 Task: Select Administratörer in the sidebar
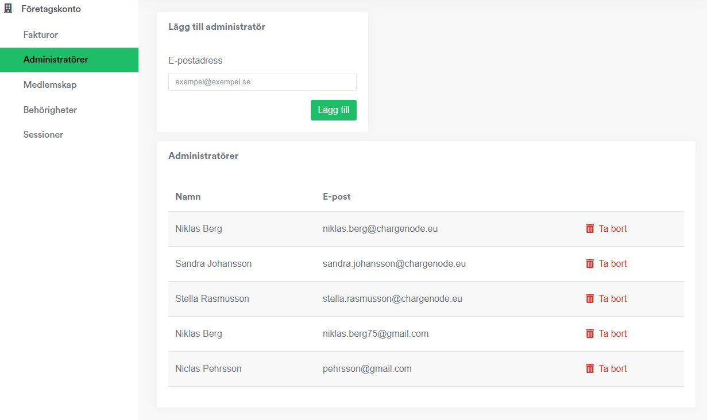[56, 60]
